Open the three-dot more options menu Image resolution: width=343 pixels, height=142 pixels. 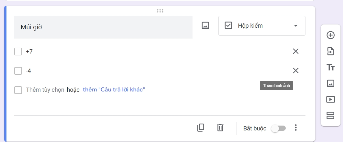click(x=295, y=128)
